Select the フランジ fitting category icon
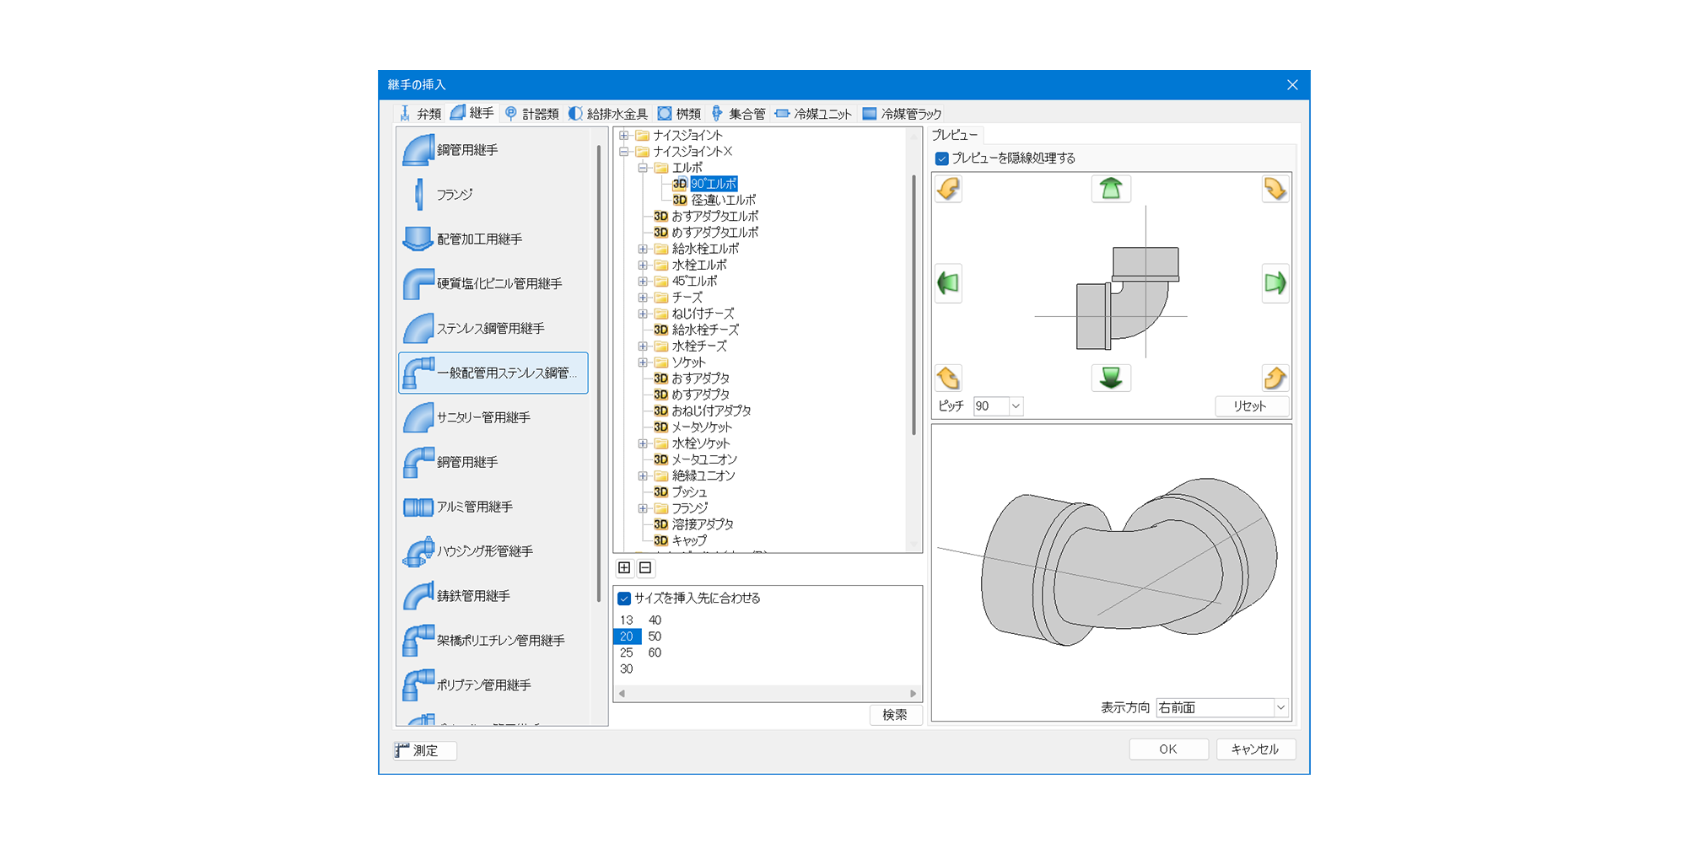 coord(418,195)
